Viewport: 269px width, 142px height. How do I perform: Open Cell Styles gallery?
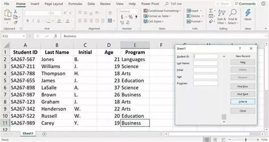(154, 22)
